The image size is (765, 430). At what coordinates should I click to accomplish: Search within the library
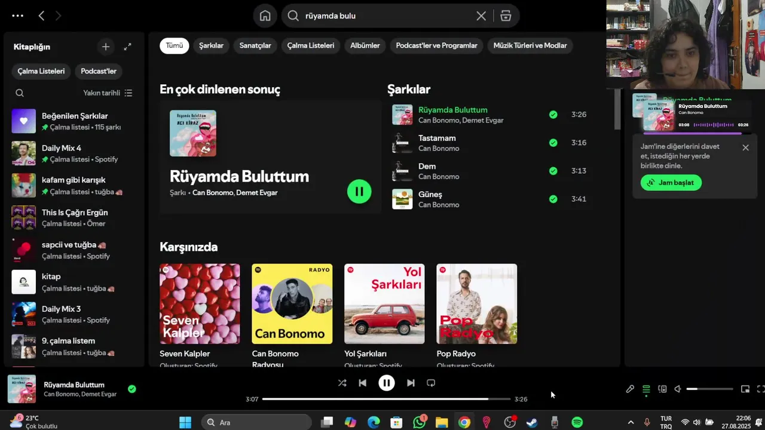point(20,93)
